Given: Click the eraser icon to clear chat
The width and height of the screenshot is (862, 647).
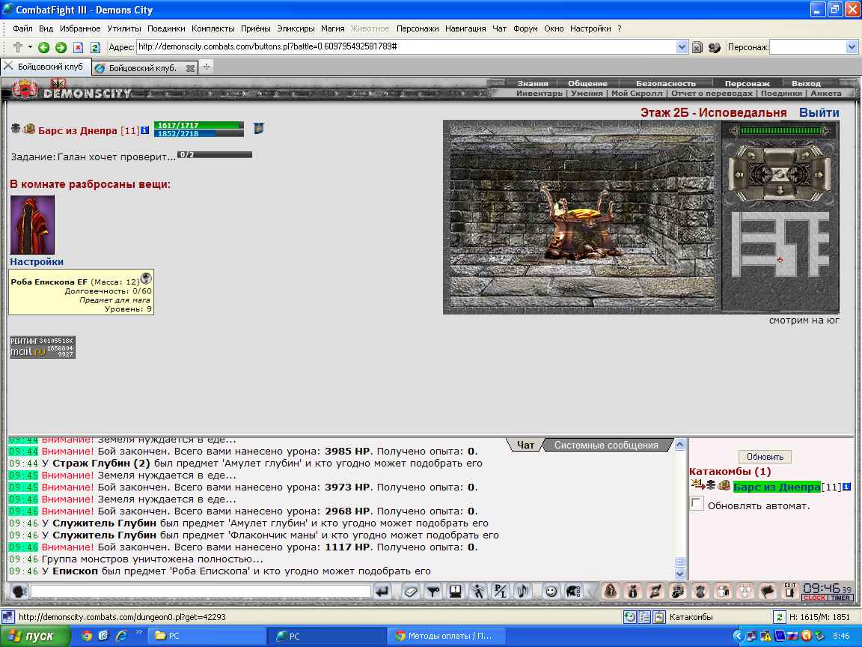Looking at the screenshot, I should (x=410, y=592).
